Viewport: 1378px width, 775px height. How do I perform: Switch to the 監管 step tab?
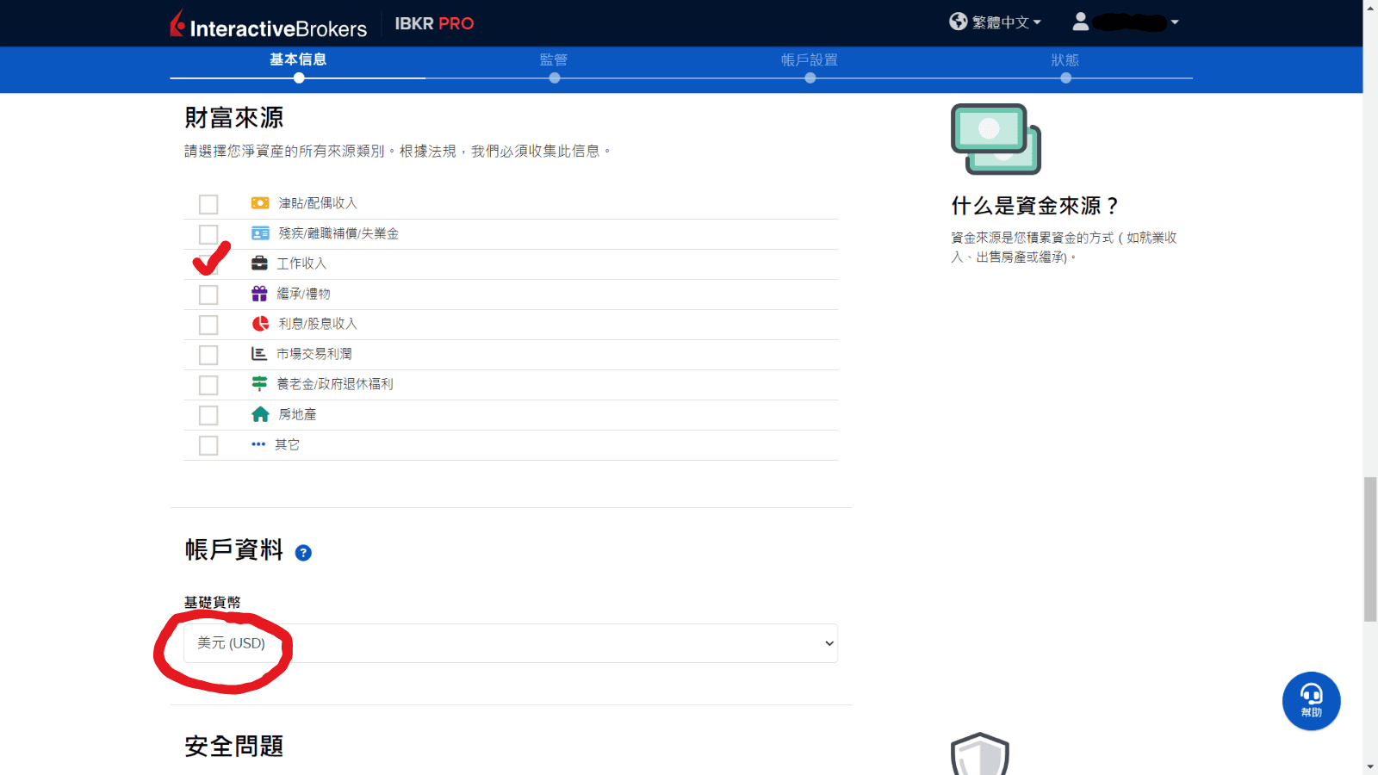pos(554,60)
